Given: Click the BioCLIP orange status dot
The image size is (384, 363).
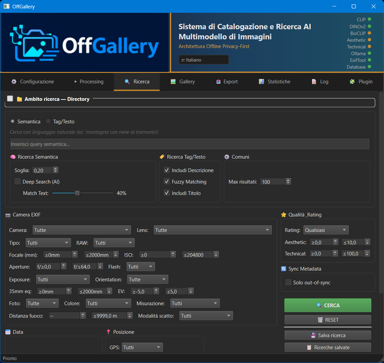Looking at the screenshot, I should (x=369, y=33).
